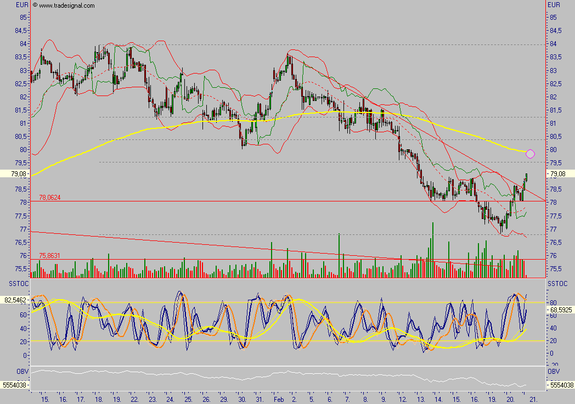The height and width of the screenshot is (404, 575).
Task: Click the 79,08 price tag on left axis
Action: (x=15, y=173)
